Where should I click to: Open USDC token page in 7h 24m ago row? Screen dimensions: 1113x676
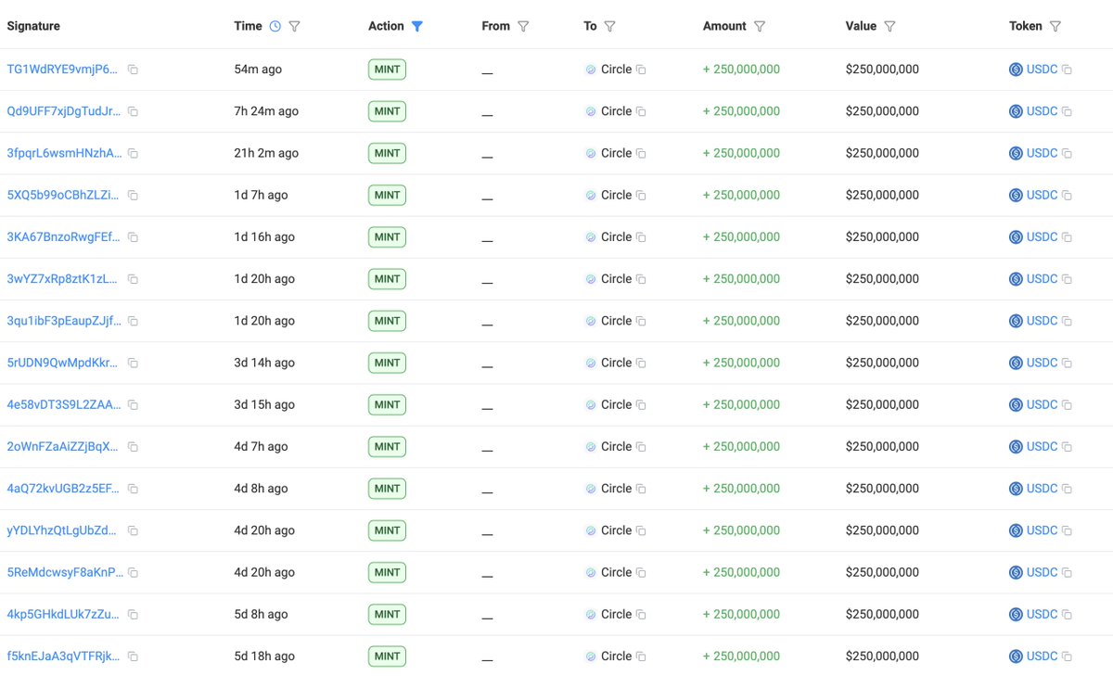(x=1042, y=111)
